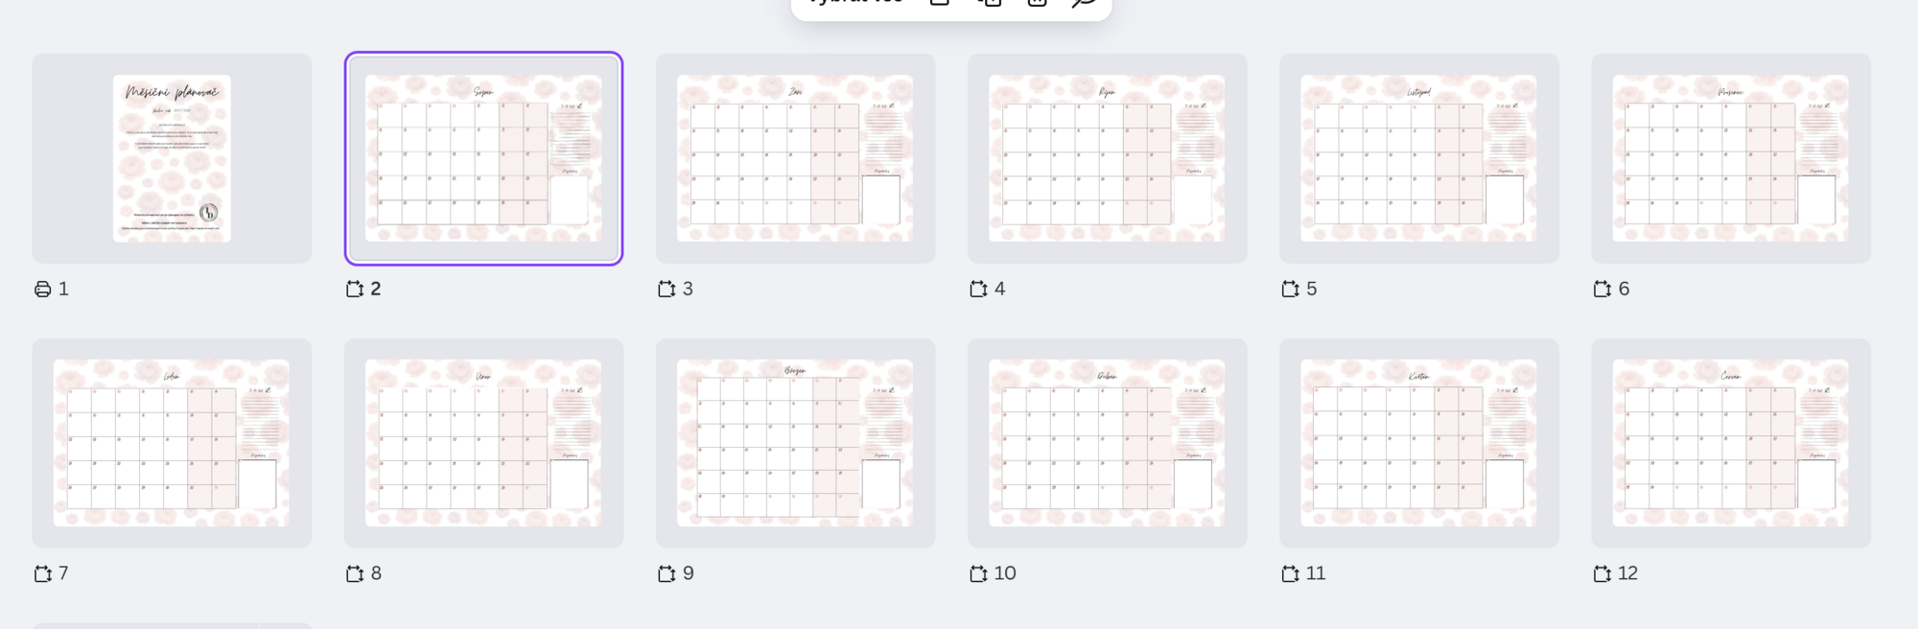Image resolution: width=1918 pixels, height=629 pixels.
Task: Choose the Květen calendar page 11 thumbnail
Action: click(x=1418, y=443)
